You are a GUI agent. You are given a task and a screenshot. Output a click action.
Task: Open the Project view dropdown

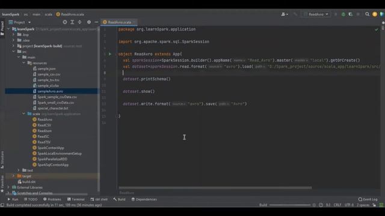coord(29,22)
